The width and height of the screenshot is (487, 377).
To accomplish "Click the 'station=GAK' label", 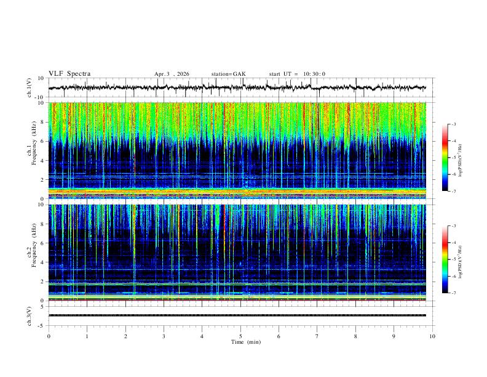I will click(228, 74).
